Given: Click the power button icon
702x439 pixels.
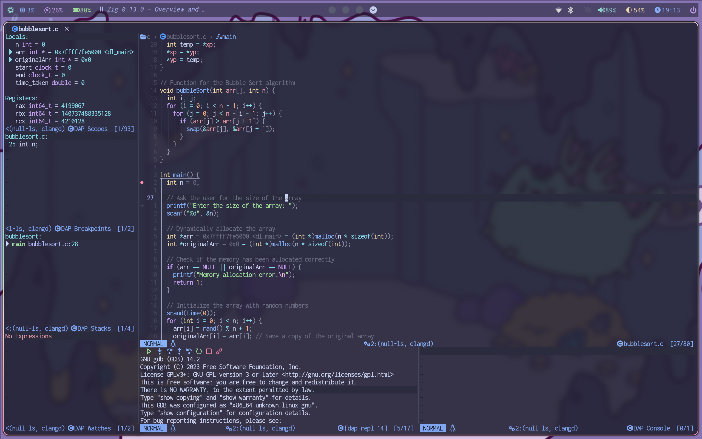Looking at the screenshot, I should coord(693,10).
